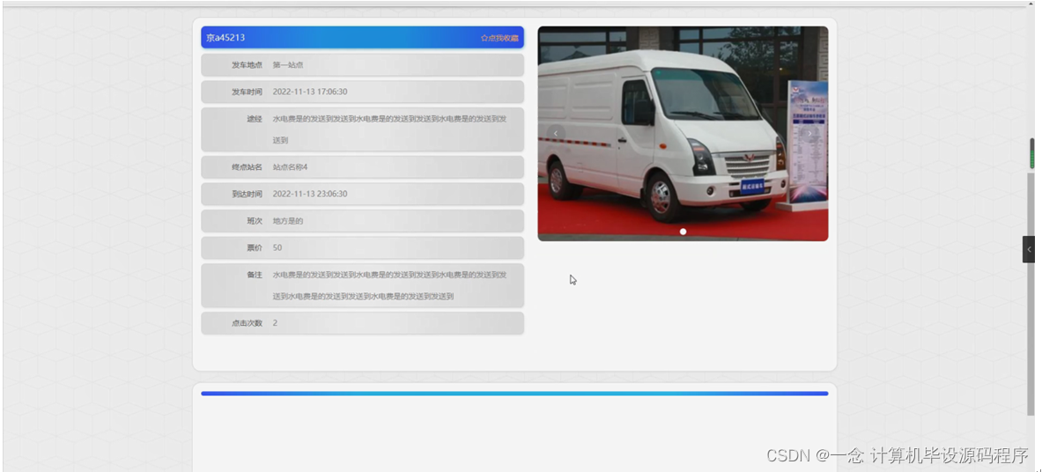Click the 备注 label

coord(255,275)
